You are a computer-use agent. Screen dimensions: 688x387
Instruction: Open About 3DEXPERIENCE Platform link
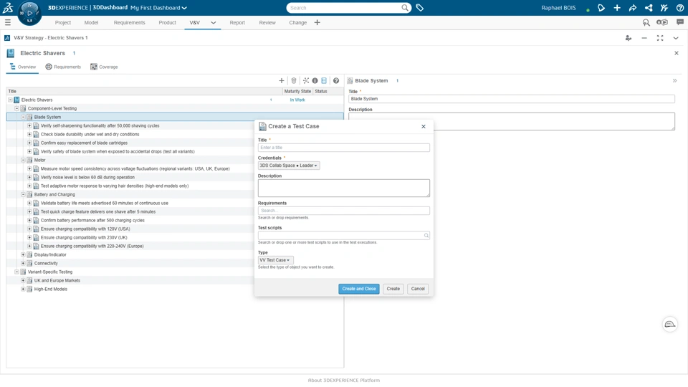pos(344,381)
